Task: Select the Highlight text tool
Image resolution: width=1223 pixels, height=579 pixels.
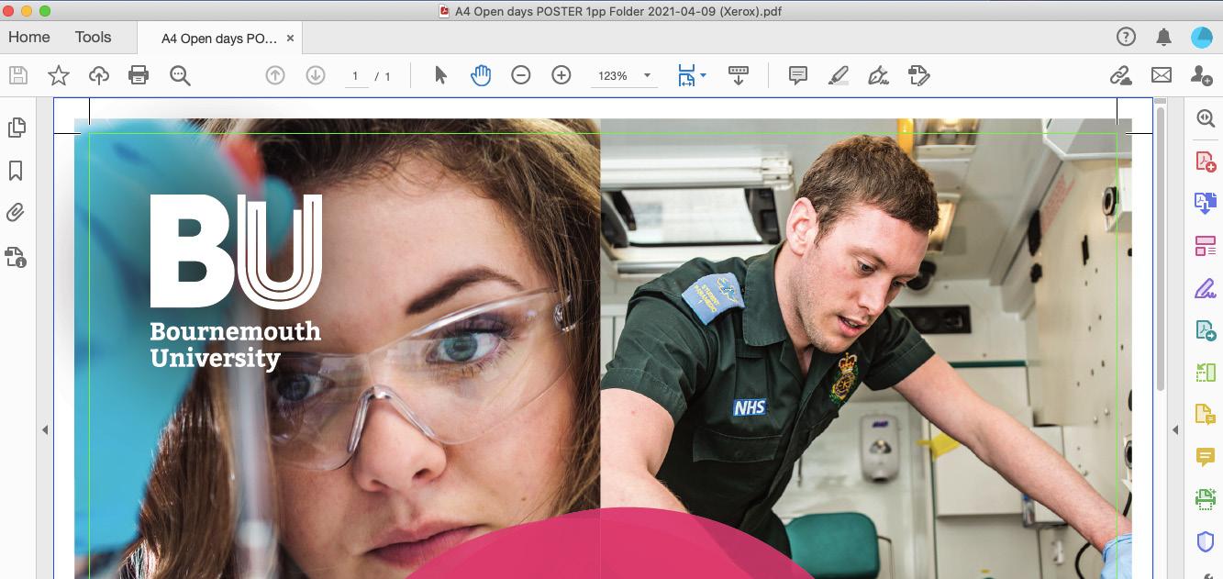Action: 838,75
